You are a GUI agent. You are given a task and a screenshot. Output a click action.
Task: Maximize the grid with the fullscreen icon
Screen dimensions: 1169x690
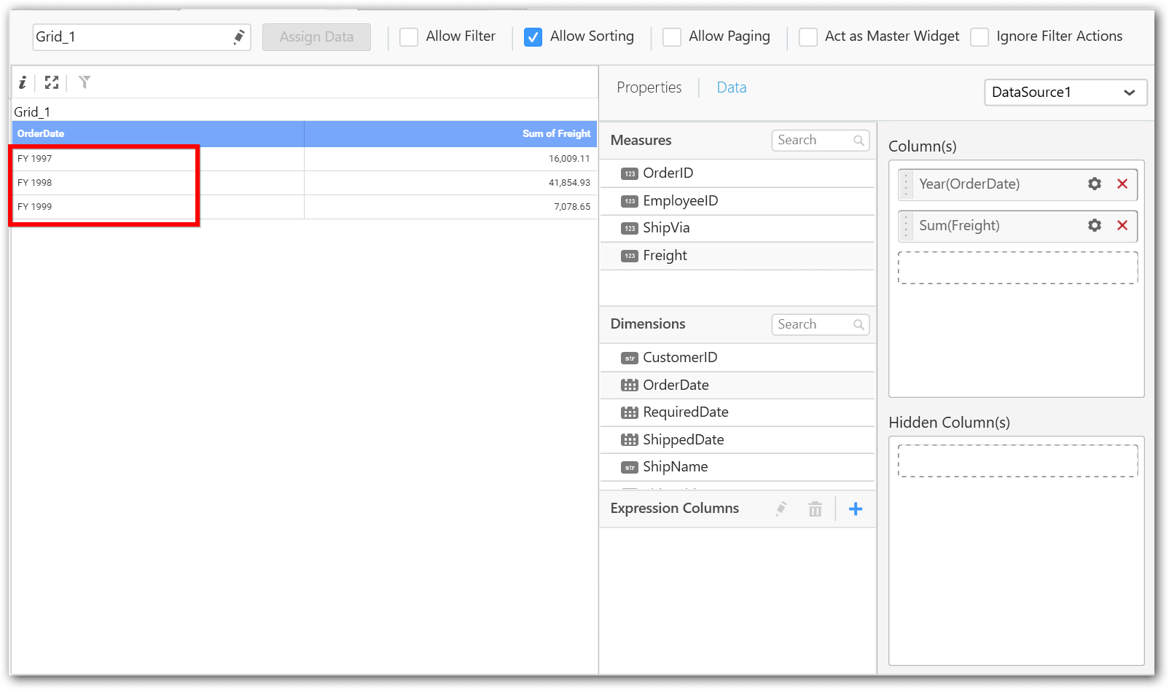pos(51,82)
